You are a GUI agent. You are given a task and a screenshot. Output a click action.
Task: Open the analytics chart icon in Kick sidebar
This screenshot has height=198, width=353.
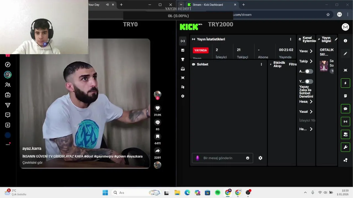coord(183,50)
